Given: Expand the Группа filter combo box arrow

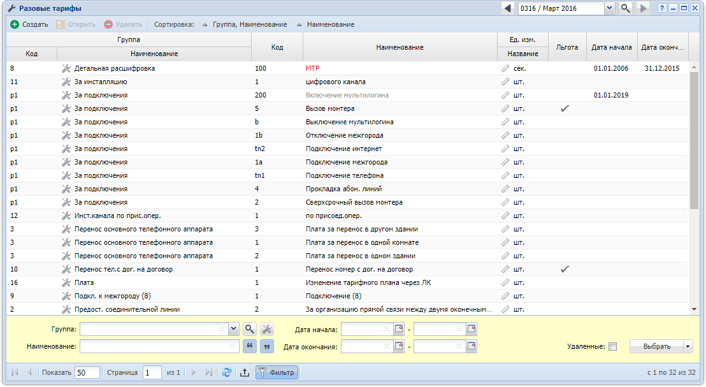Looking at the screenshot, I should click(x=233, y=329).
